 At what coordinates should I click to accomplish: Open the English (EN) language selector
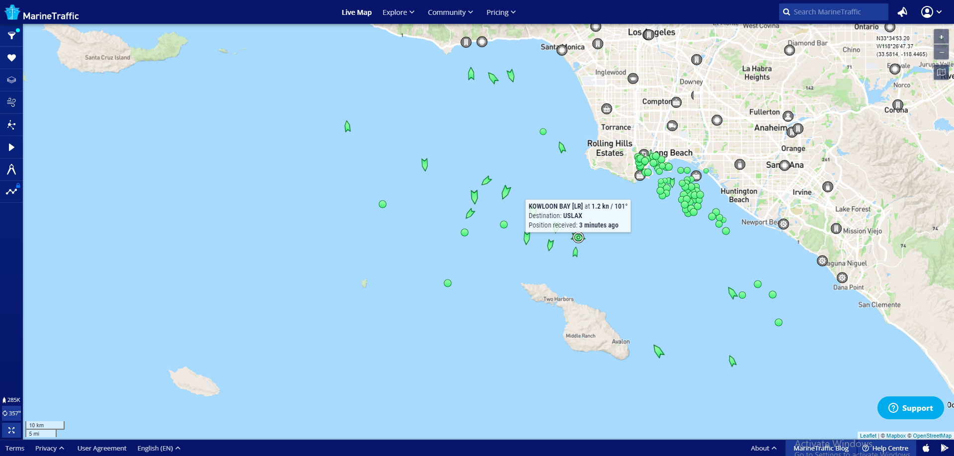(159, 448)
